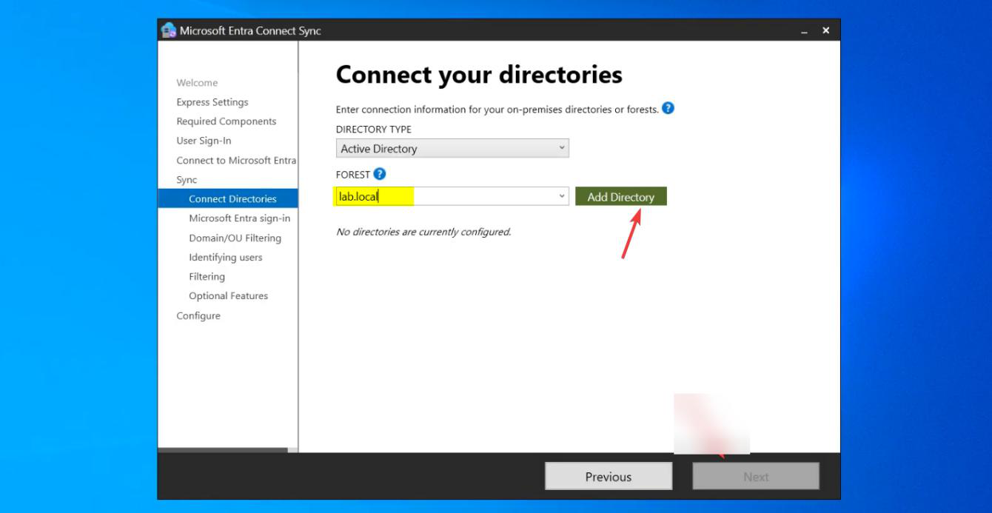Open help icon next to connection information text
The image size is (992, 513).
668,108
